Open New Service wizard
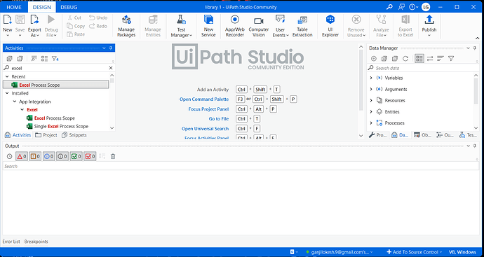Image resolution: width=484 pixels, height=257 pixels. point(208,26)
